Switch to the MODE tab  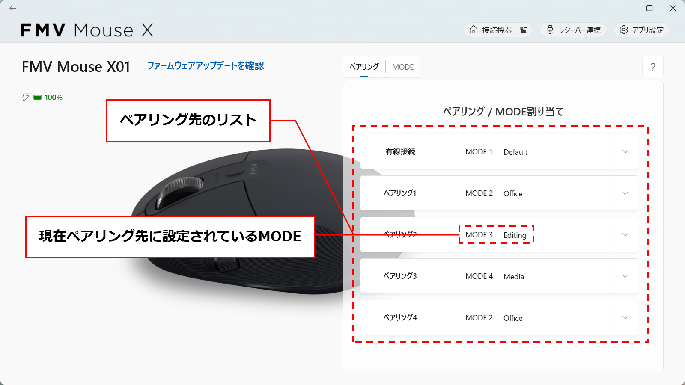tap(403, 67)
